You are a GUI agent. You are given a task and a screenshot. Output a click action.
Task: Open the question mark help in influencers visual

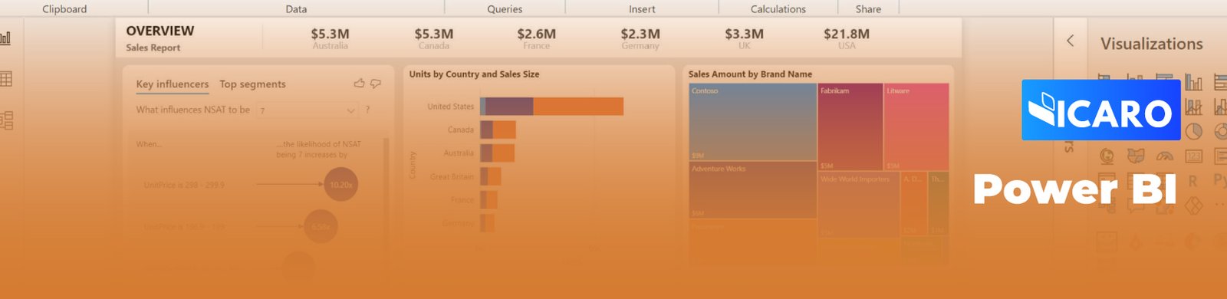pyautogui.click(x=367, y=110)
